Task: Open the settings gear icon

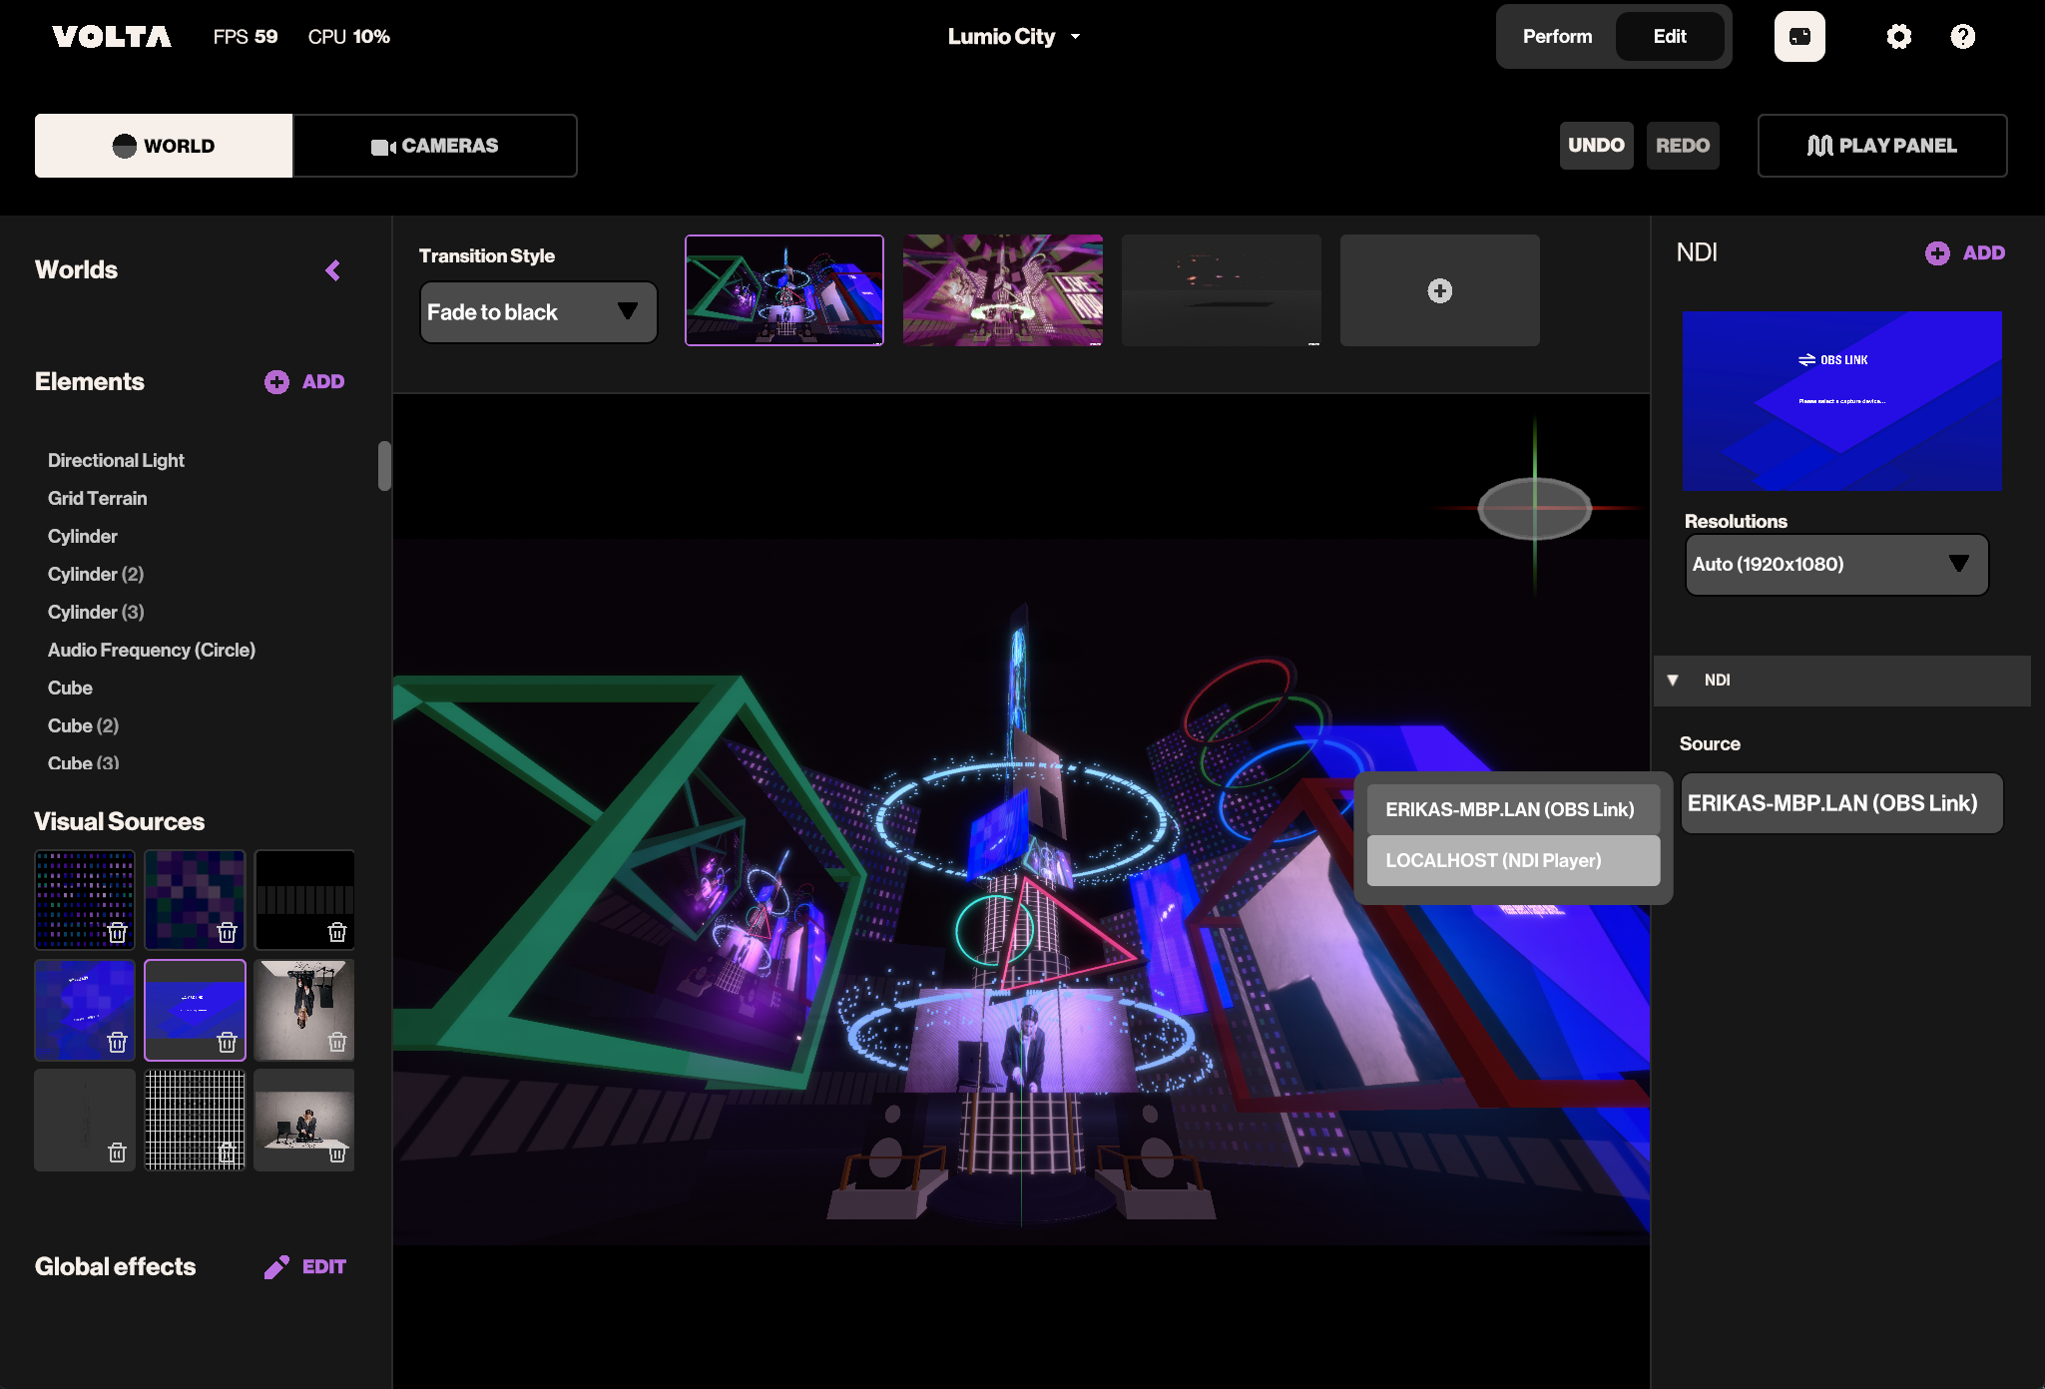Action: [1898, 37]
